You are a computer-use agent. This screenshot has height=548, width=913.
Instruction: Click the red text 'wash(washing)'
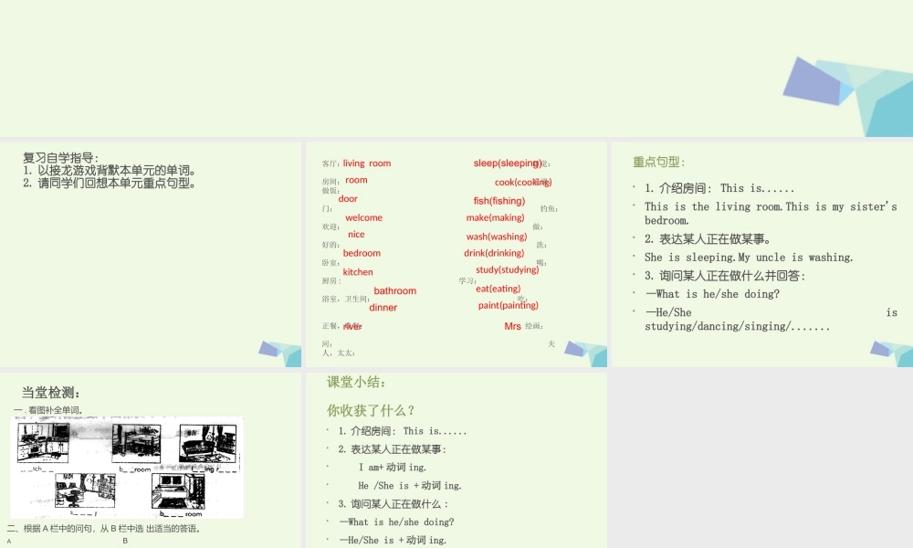497,237
